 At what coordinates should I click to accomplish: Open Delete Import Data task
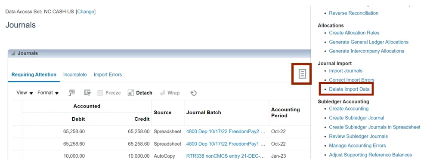click(x=349, y=89)
